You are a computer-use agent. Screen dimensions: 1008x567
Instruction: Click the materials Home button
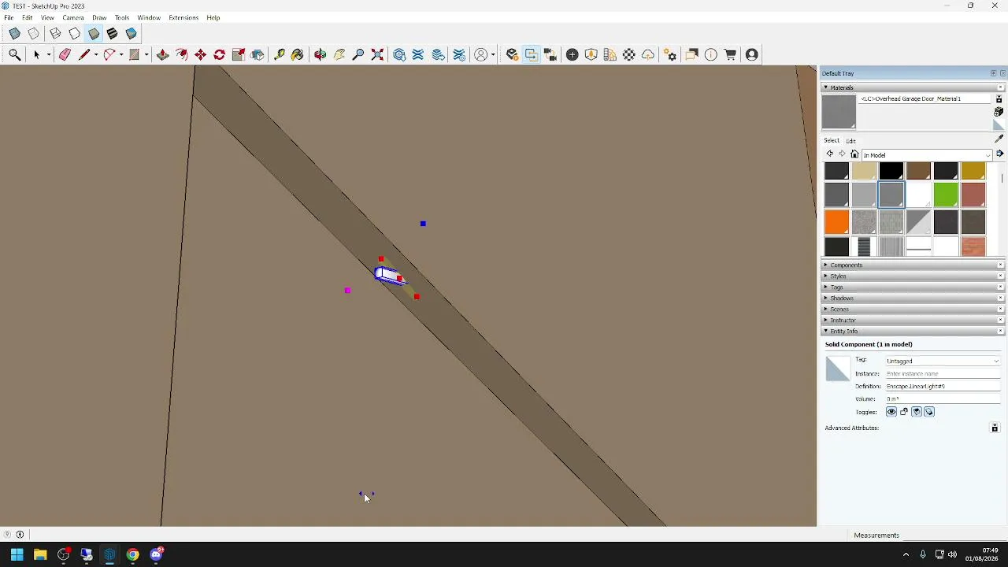pyautogui.click(x=854, y=154)
